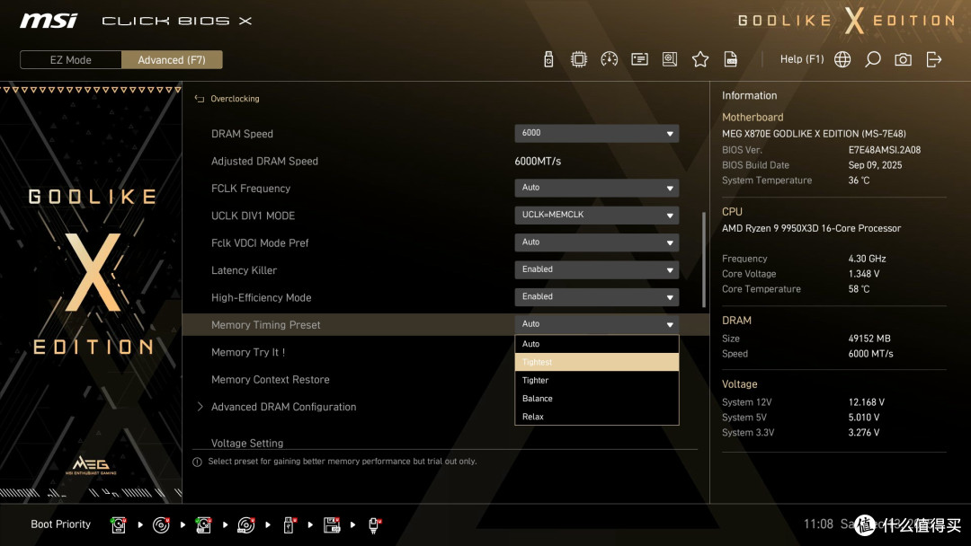Switch to EZ Mode
This screenshot has height=546, width=971.
(x=71, y=60)
